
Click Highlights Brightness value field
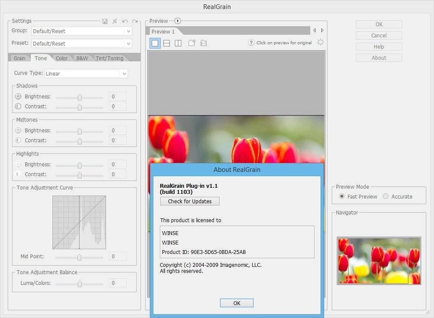pyautogui.click(x=118, y=165)
